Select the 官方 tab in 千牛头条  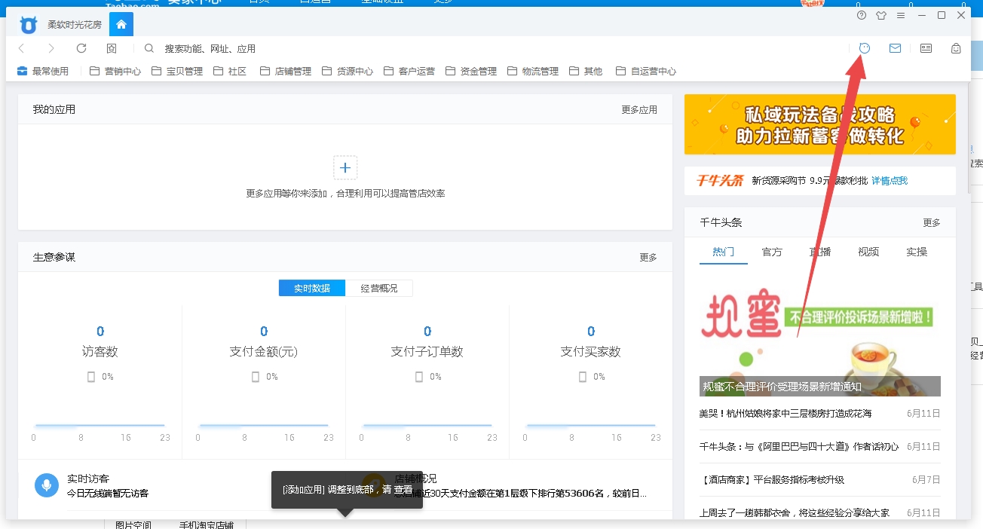[x=772, y=252]
